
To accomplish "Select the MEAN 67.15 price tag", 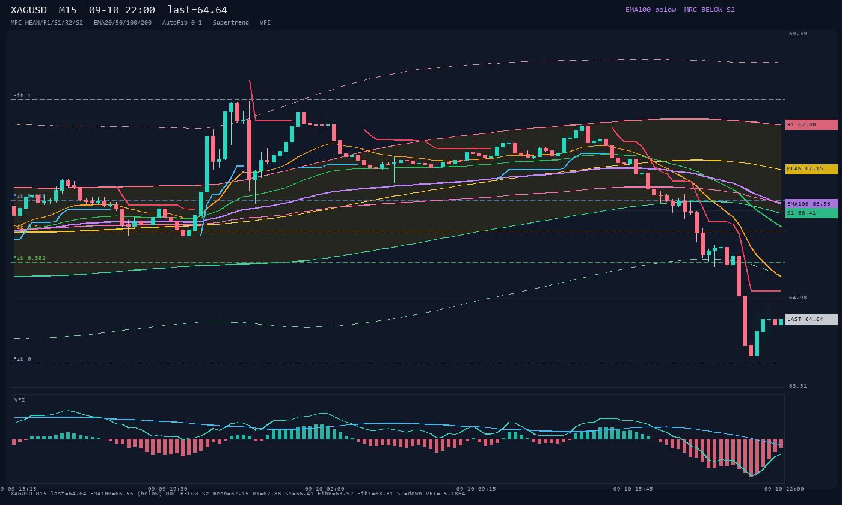I will pos(811,169).
